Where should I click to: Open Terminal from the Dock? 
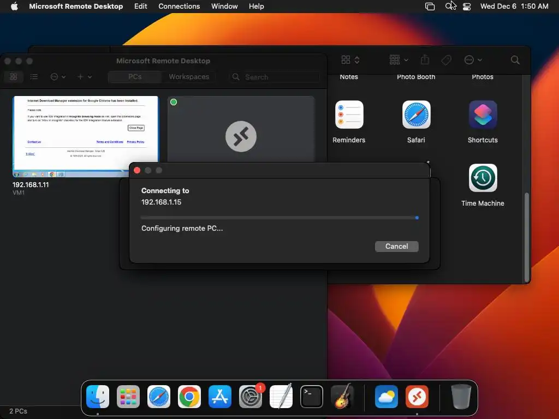coord(312,396)
